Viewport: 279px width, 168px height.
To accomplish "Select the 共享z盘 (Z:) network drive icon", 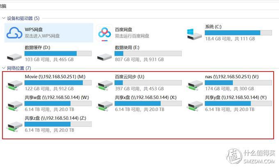I will coord(14,127).
